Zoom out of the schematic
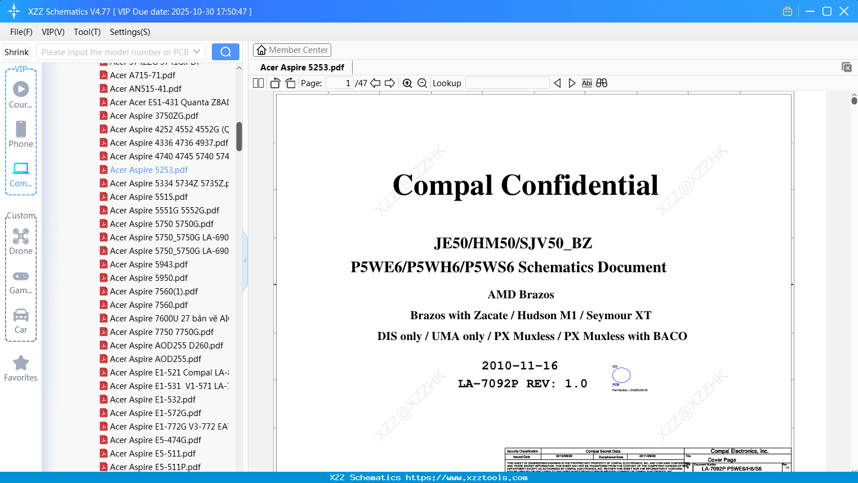 pyautogui.click(x=422, y=83)
